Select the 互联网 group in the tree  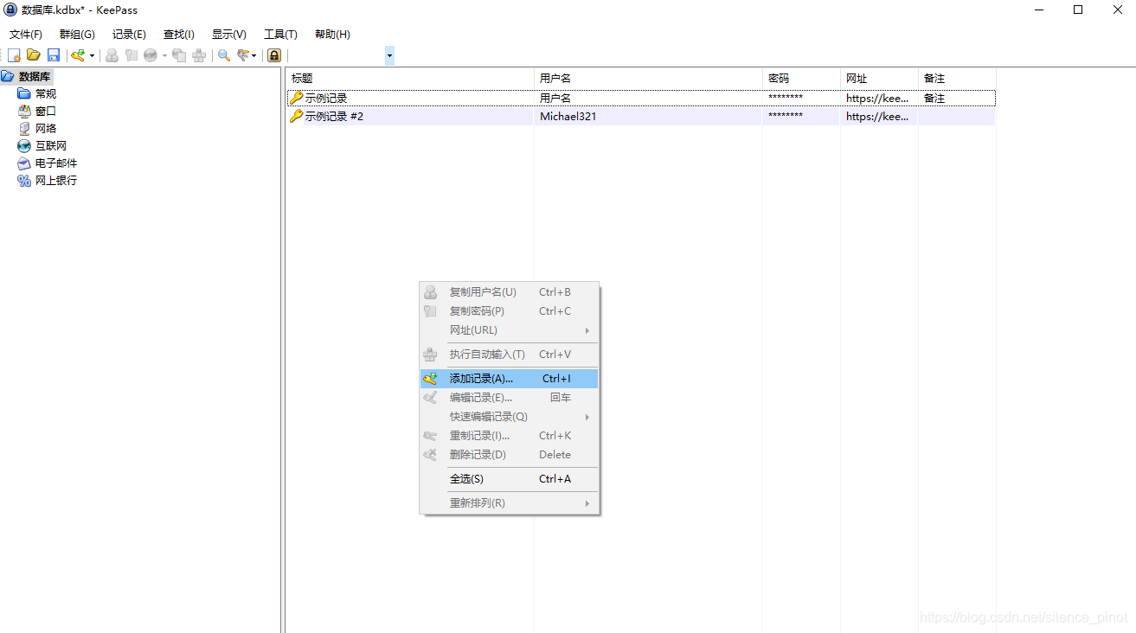[x=51, y=145]
